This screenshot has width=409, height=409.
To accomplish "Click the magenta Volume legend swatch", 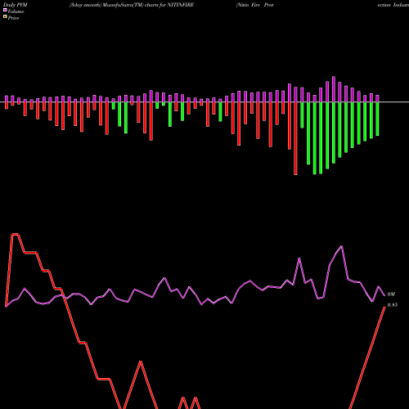I will pyautogui.click(x=5, y=10).
